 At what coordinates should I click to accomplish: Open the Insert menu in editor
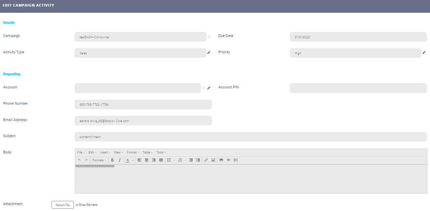(105, 152)
